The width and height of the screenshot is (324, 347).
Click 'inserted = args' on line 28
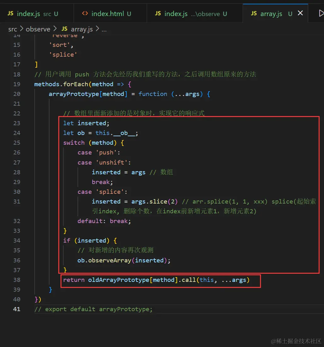119,172
